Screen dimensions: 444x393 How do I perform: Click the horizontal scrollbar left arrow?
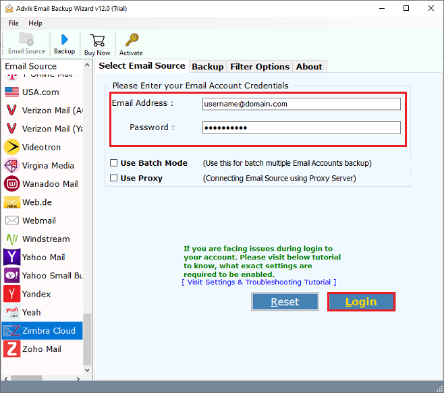[5, 379]
